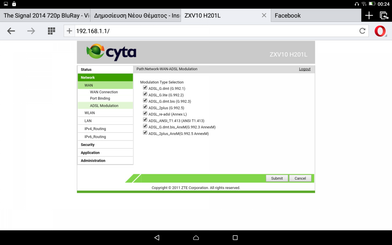Tap the lock icon in the status bar
The width and height of the screenshot is (392, 245).
click(x=14, y=4)
